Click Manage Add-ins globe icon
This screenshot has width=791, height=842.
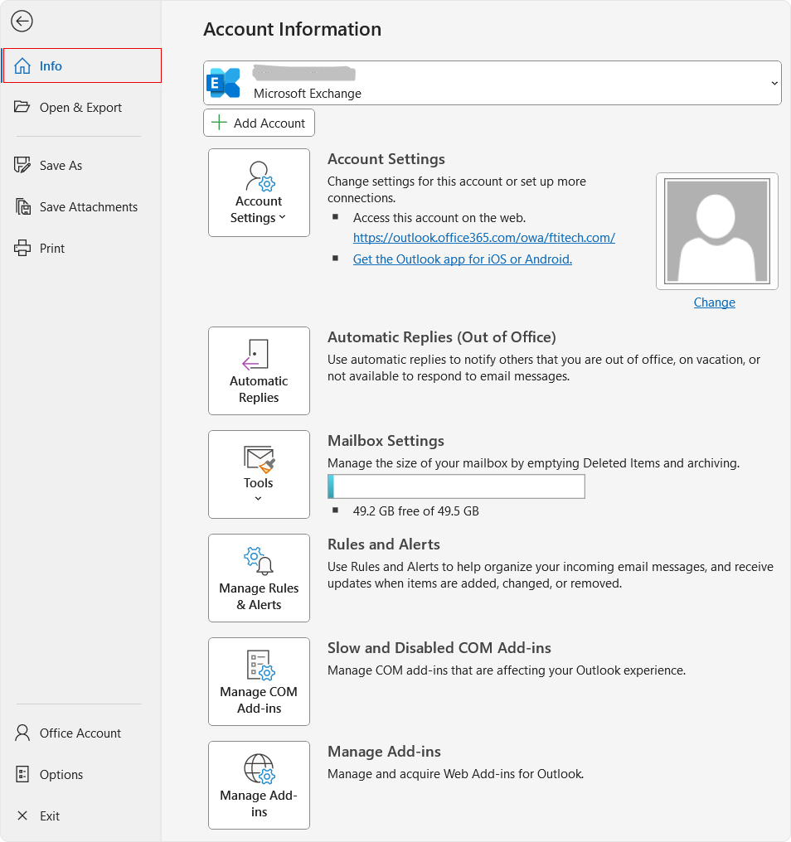258,768
